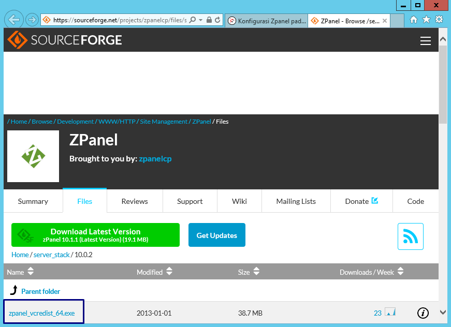Image resolution: width=451 pixels, height=327 pixels.
Task: Open the SourceForge hamburger menu
Action: pos(426,41)
